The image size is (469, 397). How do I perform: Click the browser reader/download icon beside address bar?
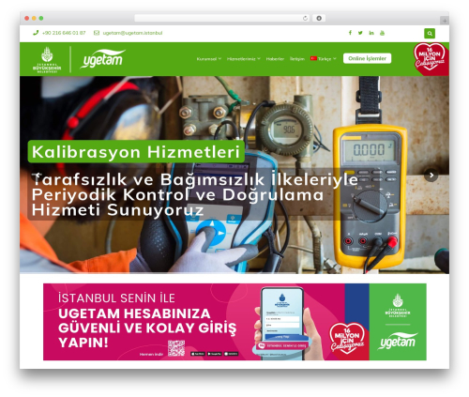(319, 19)
